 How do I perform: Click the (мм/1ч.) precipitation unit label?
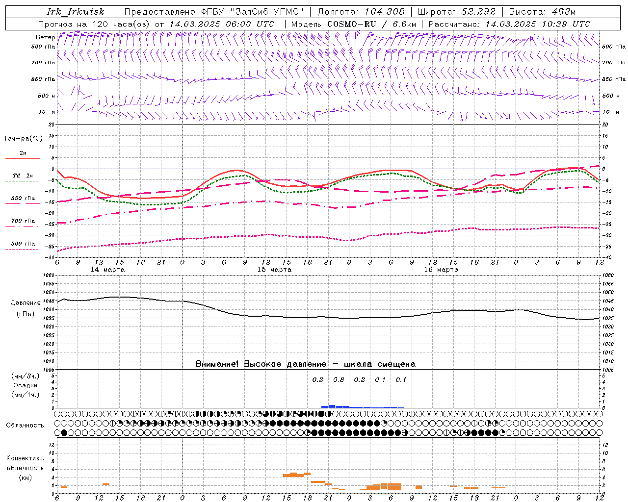(26, 395)
